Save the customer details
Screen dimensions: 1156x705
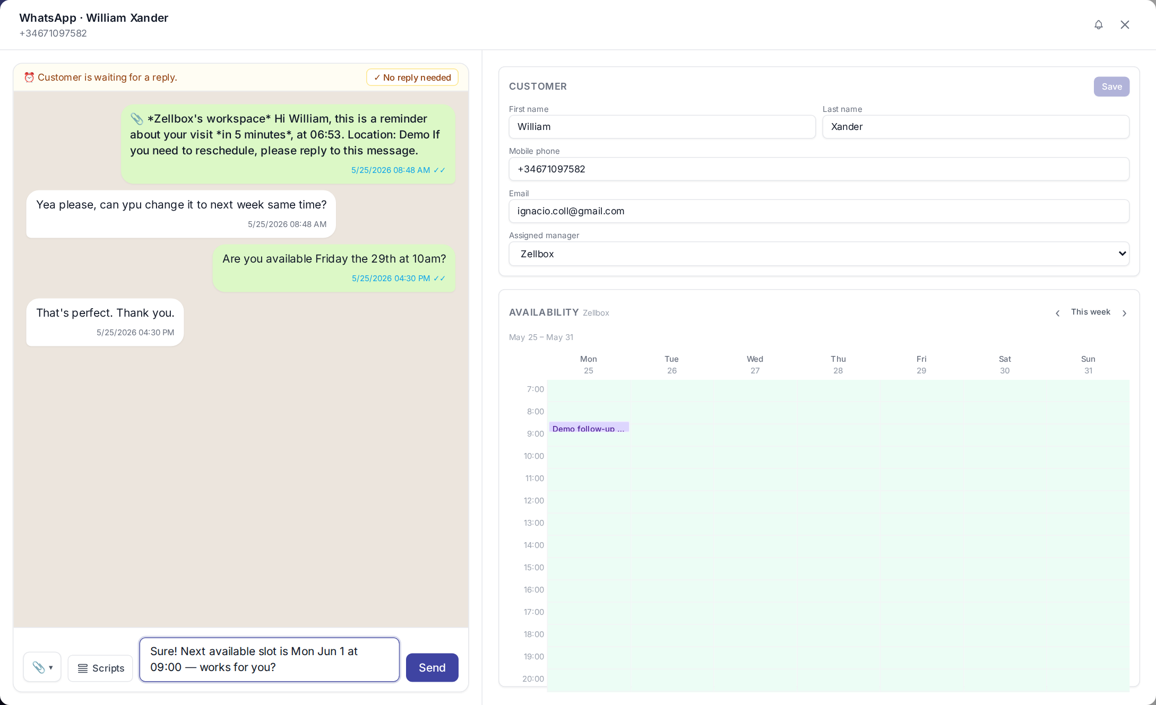(x=1111, y=86)
